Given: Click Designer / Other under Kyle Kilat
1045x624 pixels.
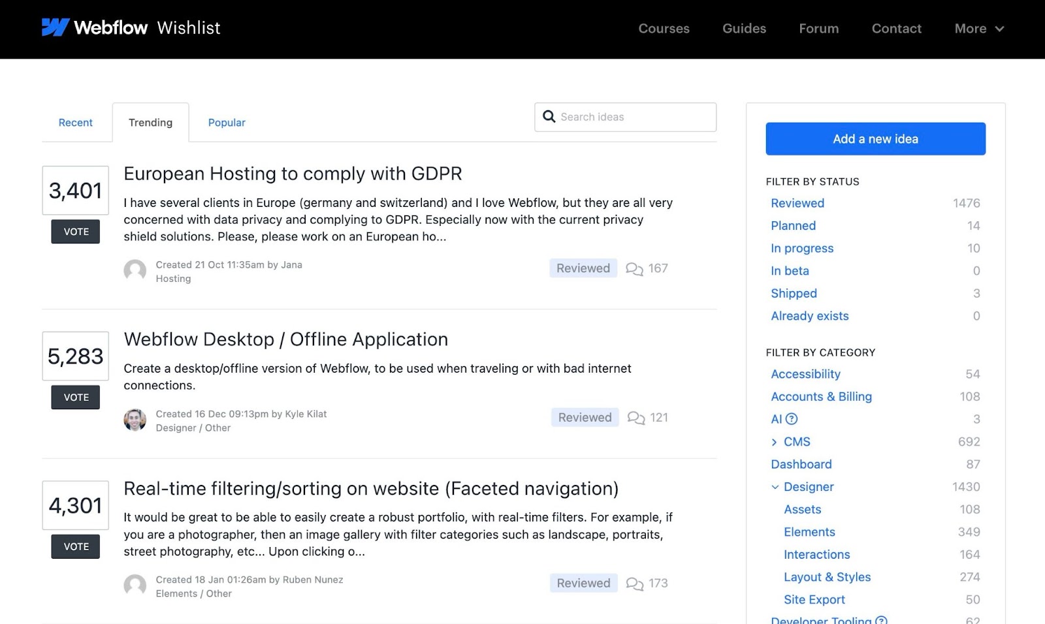Looking at the screenshot, I should [x=193, y=428].
